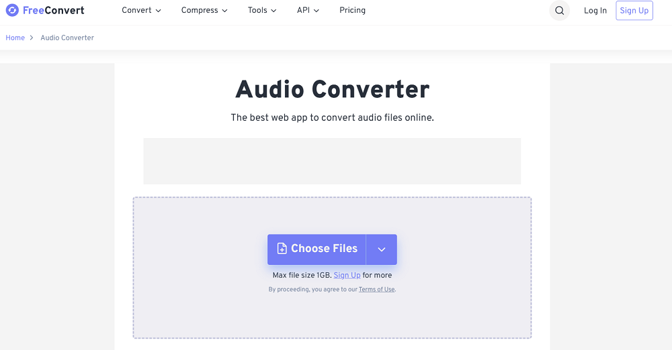Click the gray ad banner area

coord(332,161)
